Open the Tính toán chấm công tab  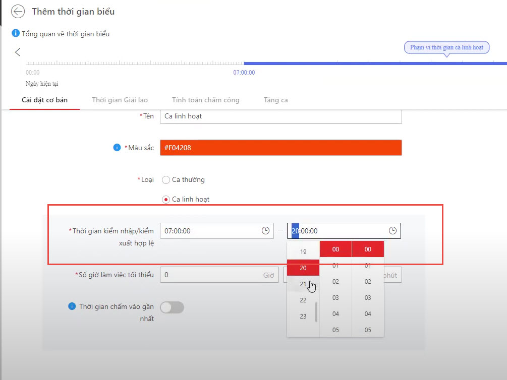205,100
